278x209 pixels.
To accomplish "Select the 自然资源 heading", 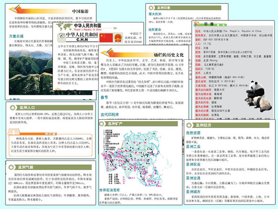I will click(193, 133).
